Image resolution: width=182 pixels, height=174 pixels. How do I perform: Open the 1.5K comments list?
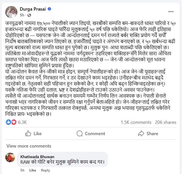coord(136,122)
